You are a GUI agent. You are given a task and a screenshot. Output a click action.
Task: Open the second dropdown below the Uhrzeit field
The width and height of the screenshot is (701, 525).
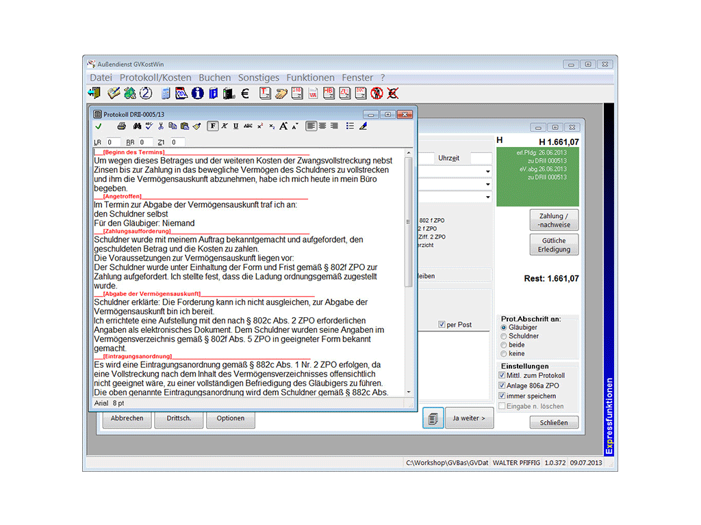[487, 185]
